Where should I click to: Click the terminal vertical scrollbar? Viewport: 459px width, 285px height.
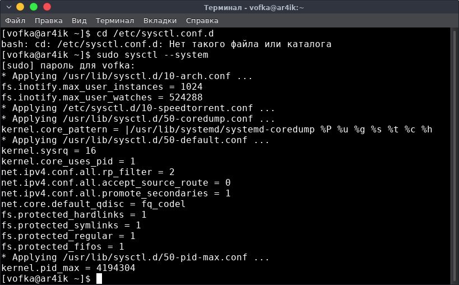[x=455, y=155]
